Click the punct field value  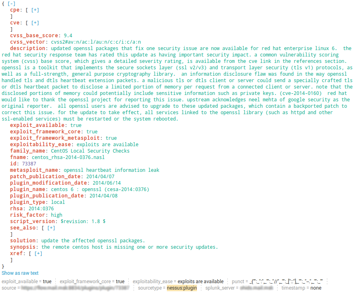click(x=286, y=282)
